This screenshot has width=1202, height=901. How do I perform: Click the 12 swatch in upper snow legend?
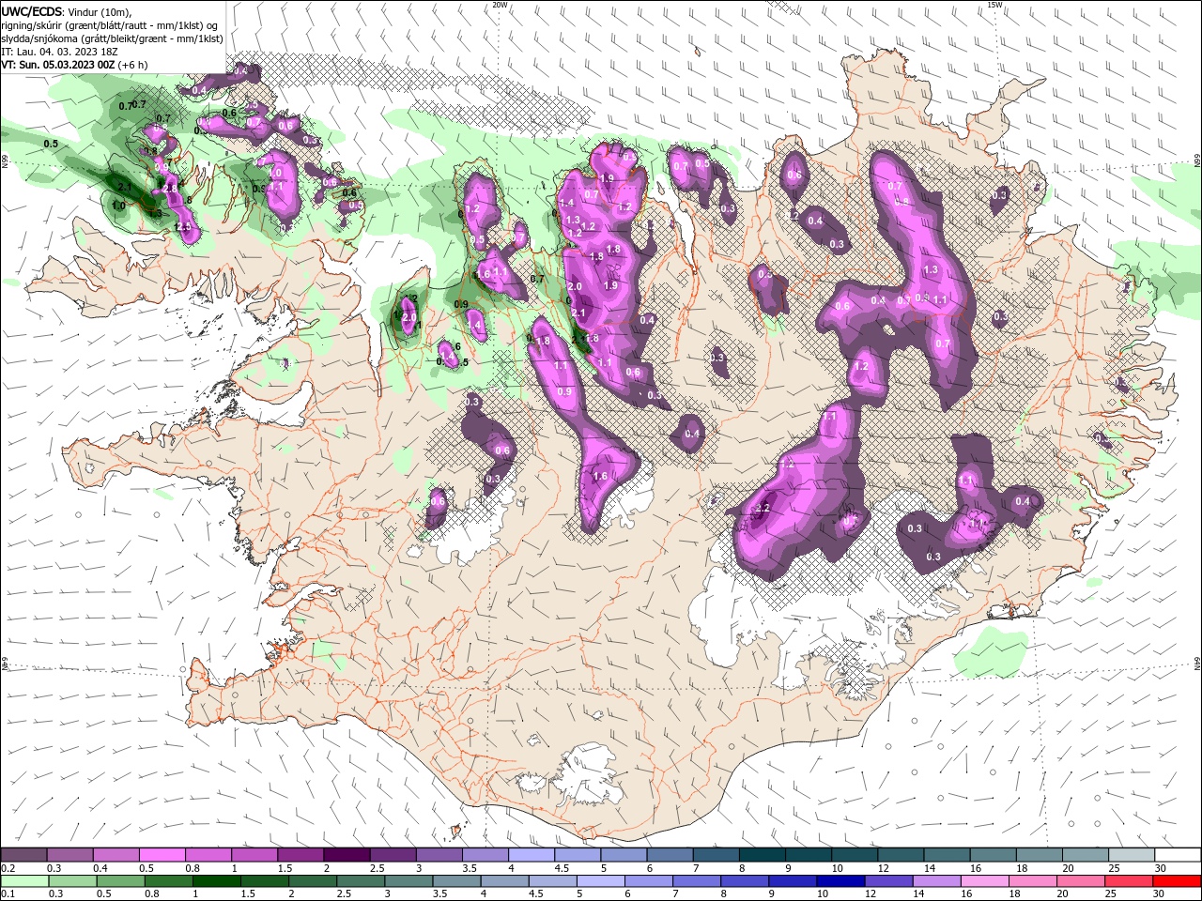click(901, 854)
